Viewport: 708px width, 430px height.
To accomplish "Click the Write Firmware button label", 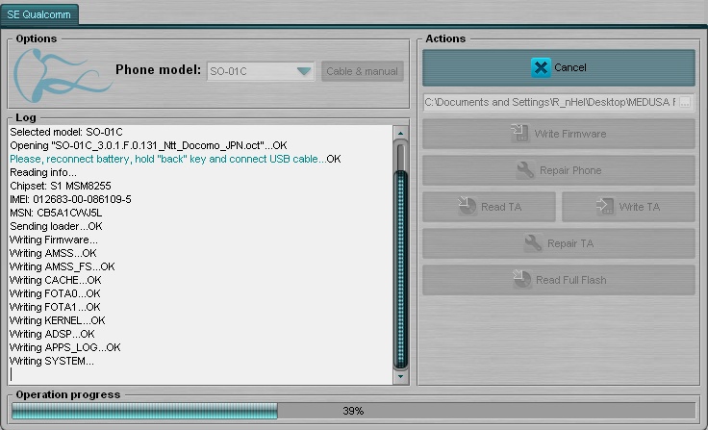I will tap(569, 134).
